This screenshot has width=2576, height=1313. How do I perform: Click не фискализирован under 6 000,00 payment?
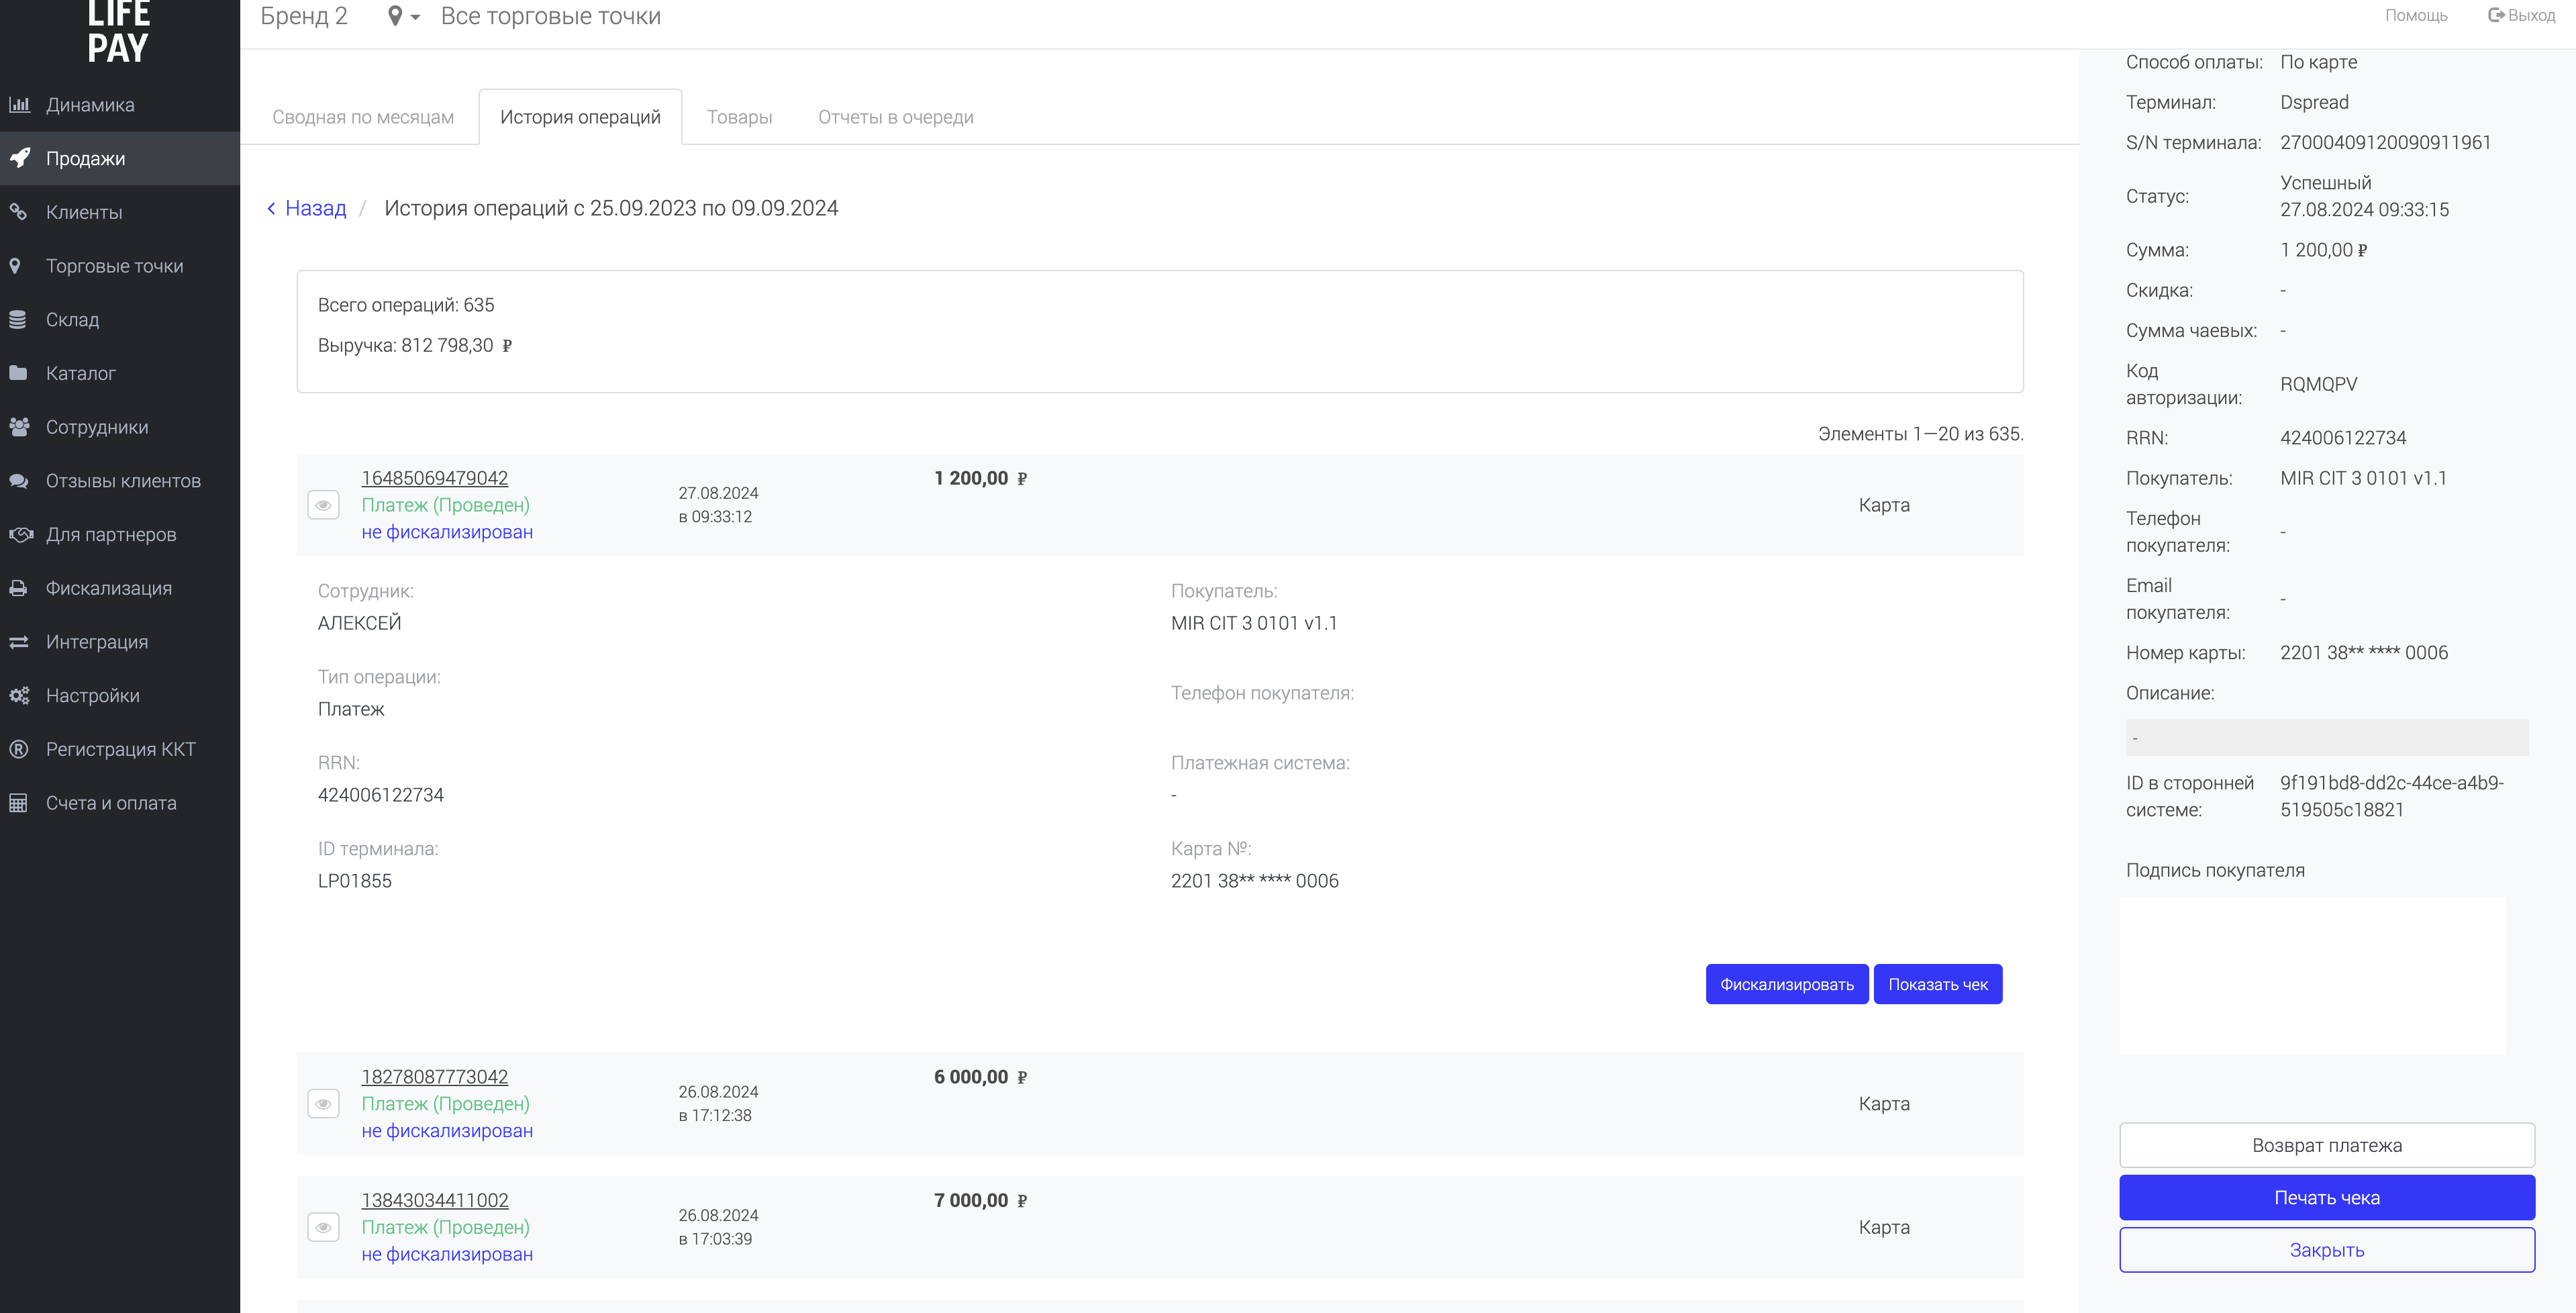(447, 1131)
